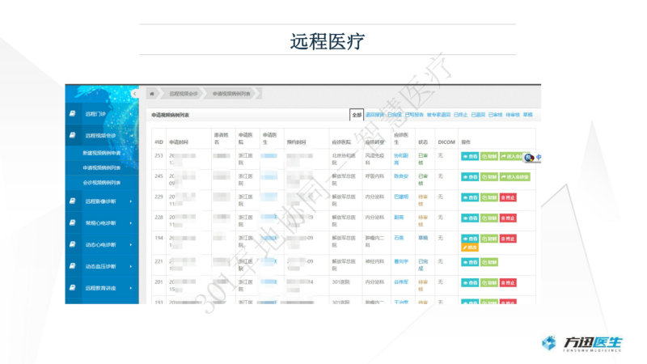
Task: Expand the 动态血压诊断 submenu arrow
Action: [131, 266]
